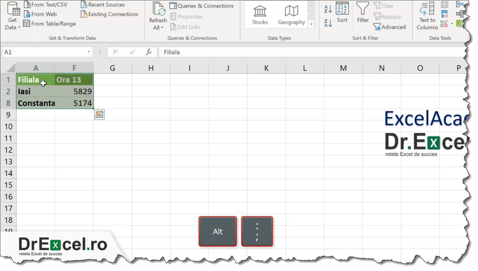Open the Data Validation dropdown arrow
The image size is (478, 271).
[x=452, y=24]
